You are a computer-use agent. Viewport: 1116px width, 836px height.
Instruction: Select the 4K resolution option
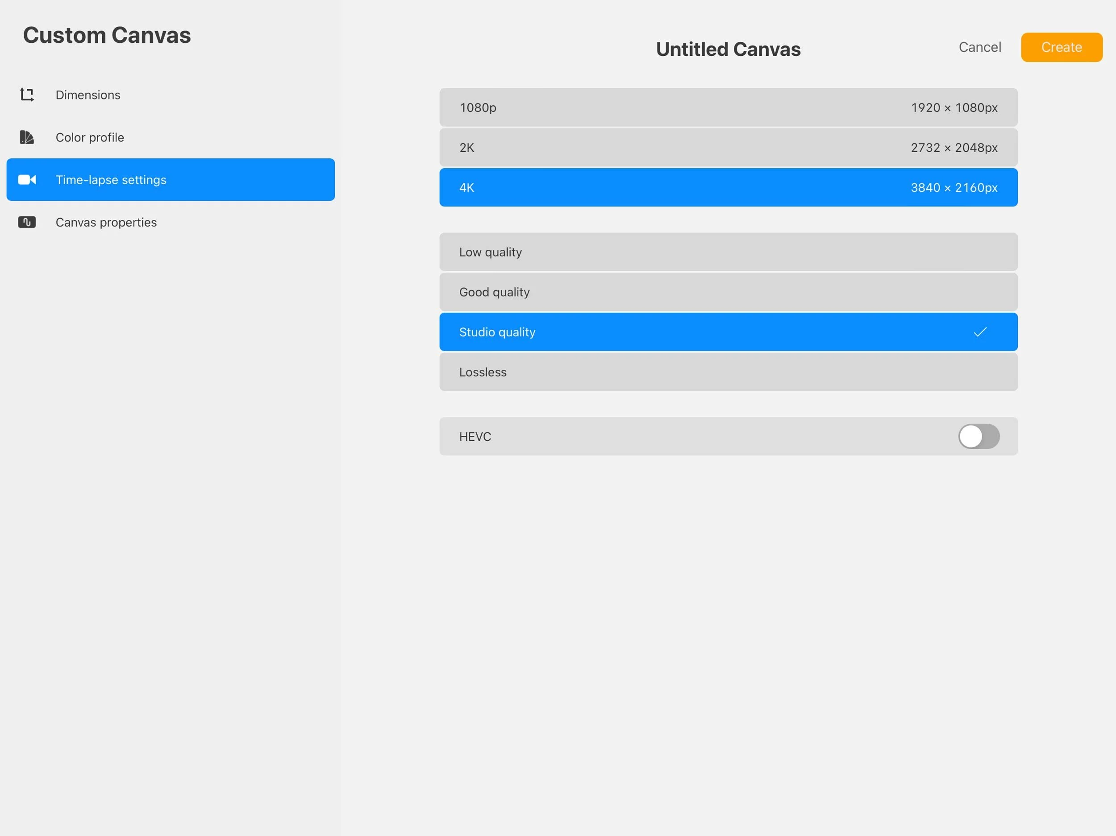coord(728,187)
